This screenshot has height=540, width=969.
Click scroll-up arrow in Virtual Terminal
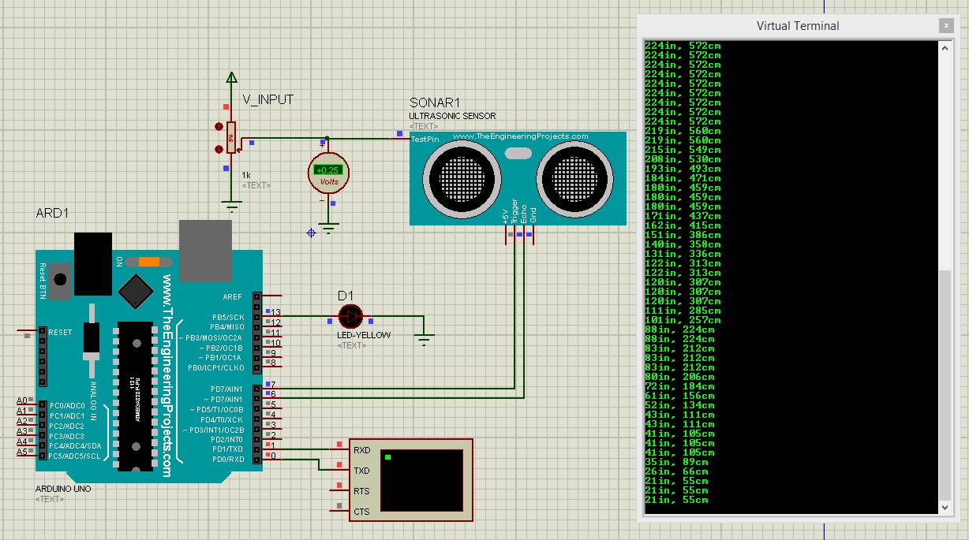[x=945, y=49]
